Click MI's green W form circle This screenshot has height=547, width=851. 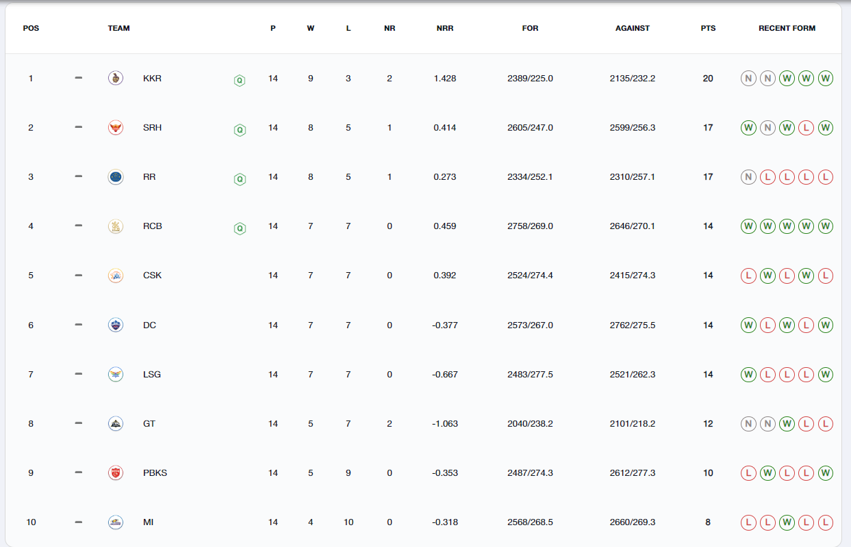787,522
